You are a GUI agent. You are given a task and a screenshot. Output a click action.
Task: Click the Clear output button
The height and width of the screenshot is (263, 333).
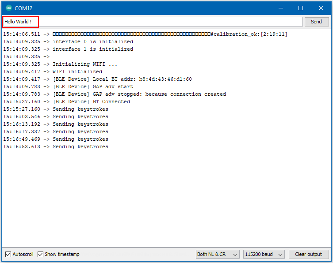coord(309,254)
